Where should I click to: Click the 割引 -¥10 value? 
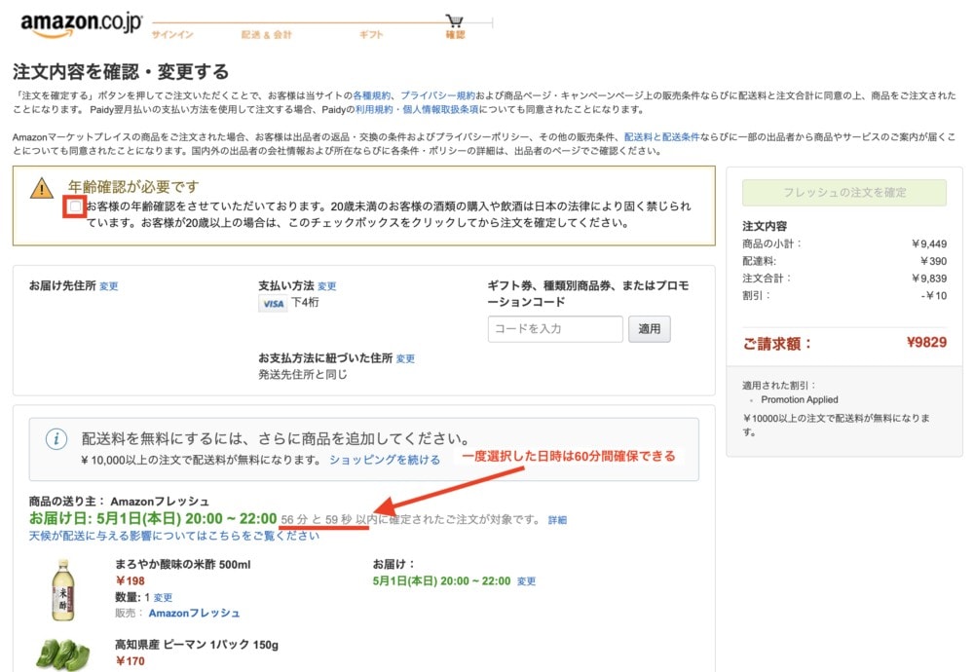[x=934, y=296]
